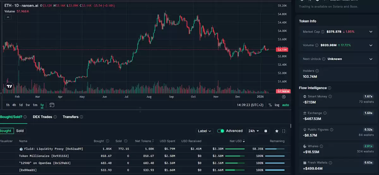The width and height of the screenshot is (379, 175).
Task: Click info icon beside Smart Money
Action: pos(330,96)
